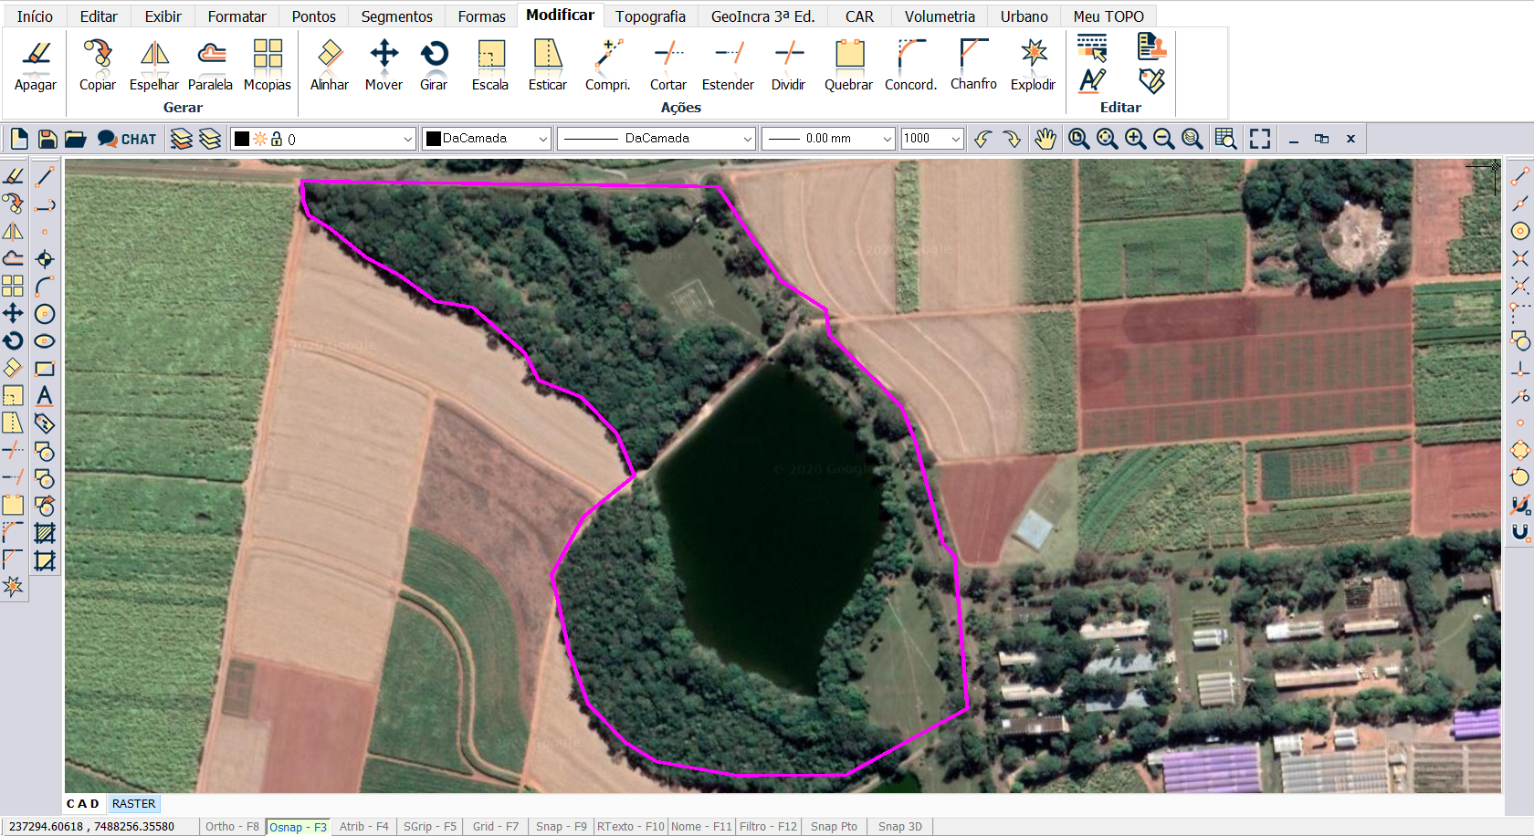The image size is (1534, 836).
Task: Choose the Cortar trim tool
Action: (667, 65)
